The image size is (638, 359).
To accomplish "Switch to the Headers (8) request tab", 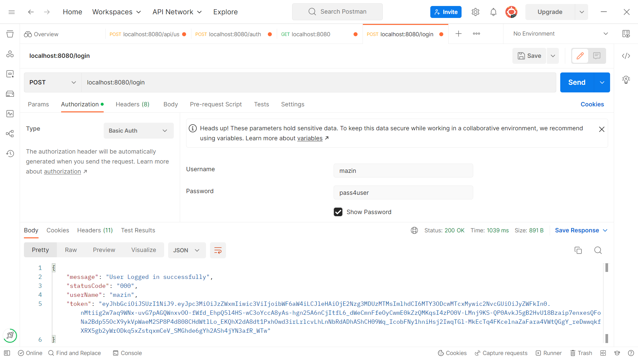I will 132,104.
